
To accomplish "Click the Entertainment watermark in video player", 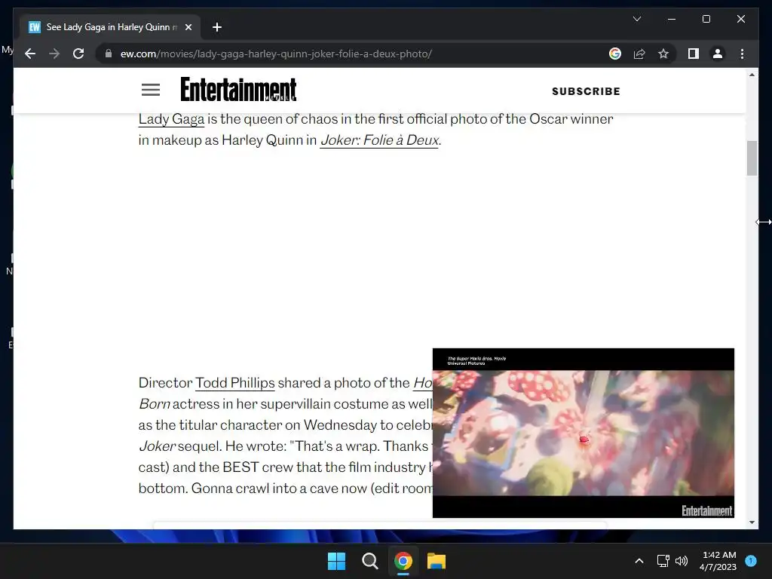I will (706, 510).
